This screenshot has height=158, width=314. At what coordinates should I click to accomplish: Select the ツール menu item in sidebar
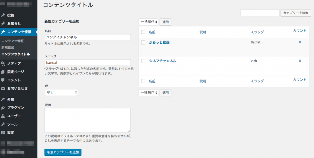coord(12,124)
